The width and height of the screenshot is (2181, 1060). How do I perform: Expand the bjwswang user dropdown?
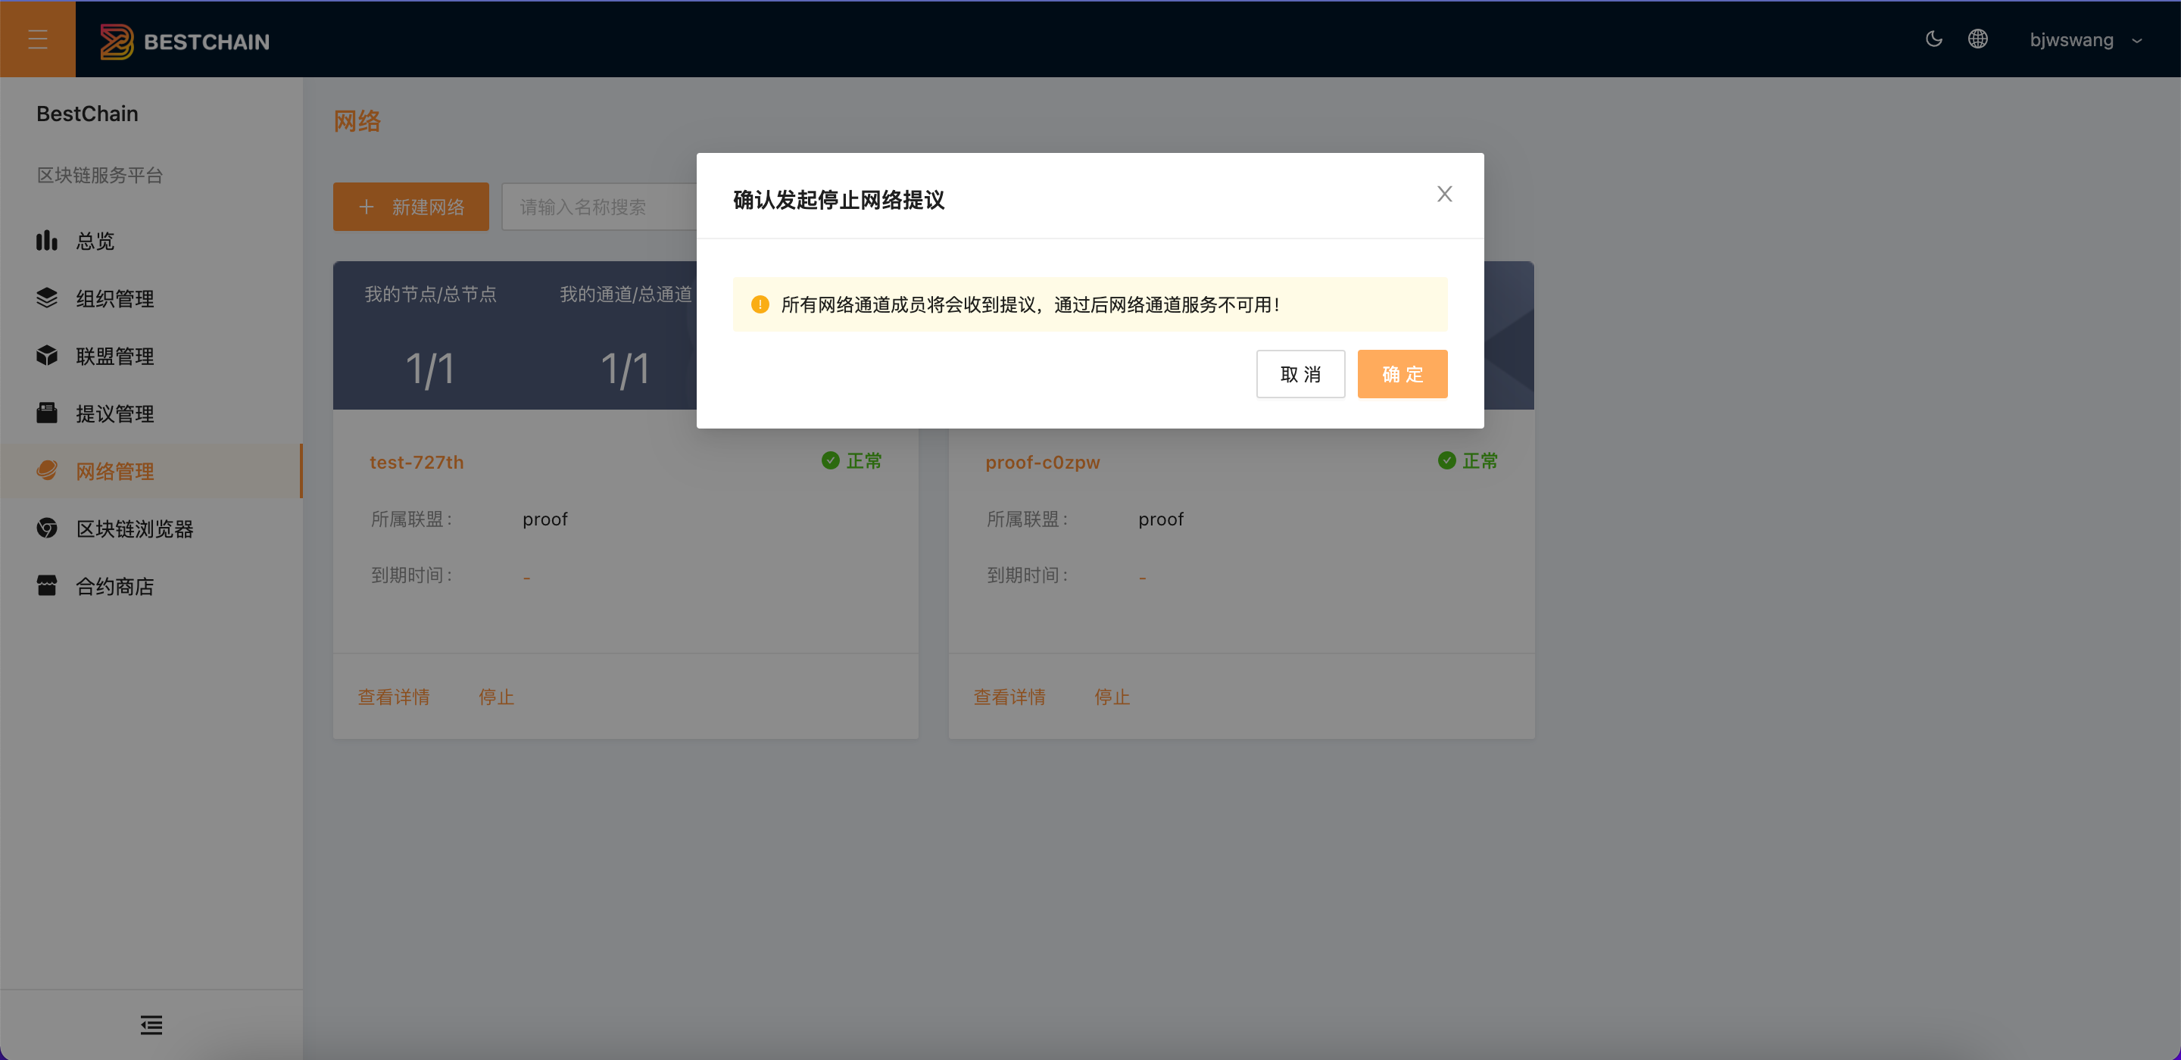click(2086, 40)
